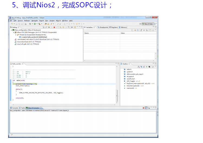
Task: Collapse the Altera CDI GDB Debugger node
Action: (14, 33)
